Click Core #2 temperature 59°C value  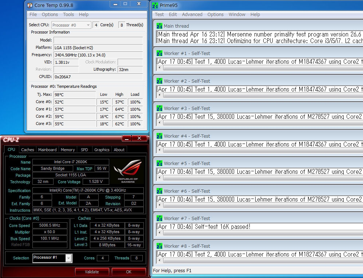click(x=75, y=117)
